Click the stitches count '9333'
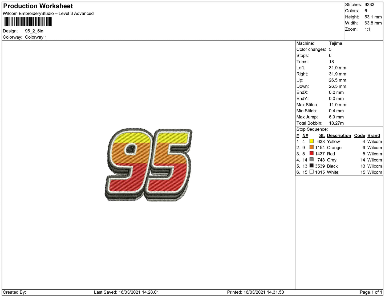385x296 pixels. click(x=369, y=5)
